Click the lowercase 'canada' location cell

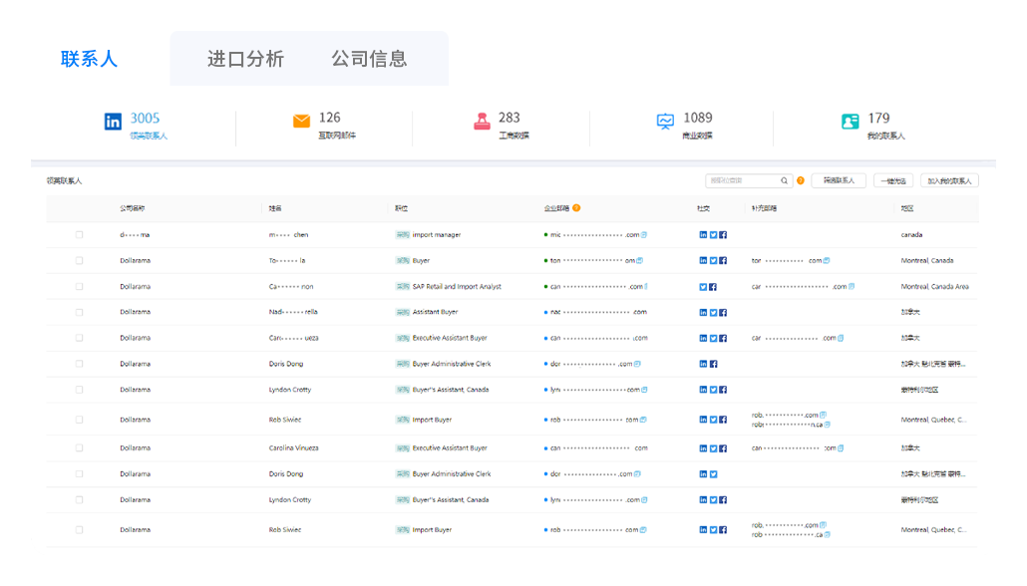[911, 235]
